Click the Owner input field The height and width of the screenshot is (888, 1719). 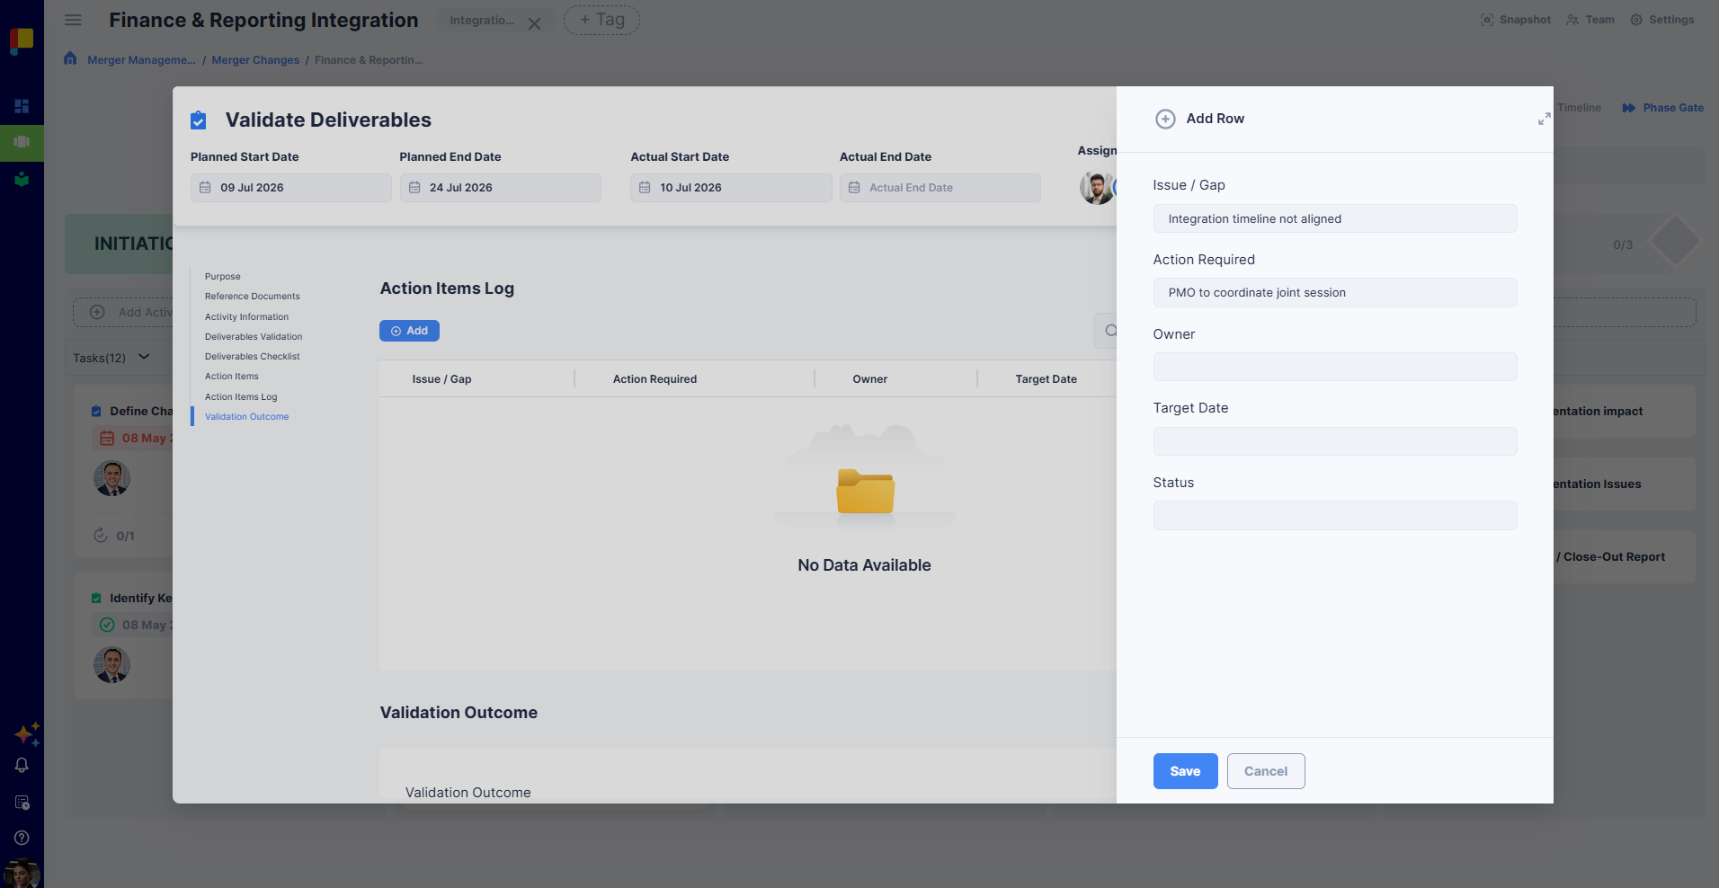pyautogui.click(x=1334, y=367)
